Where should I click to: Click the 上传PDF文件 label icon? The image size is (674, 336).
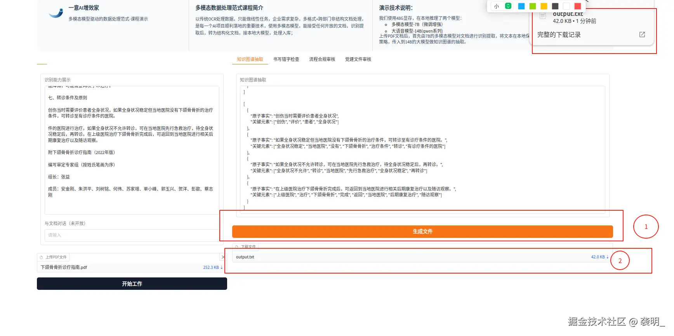pos(41,257)
